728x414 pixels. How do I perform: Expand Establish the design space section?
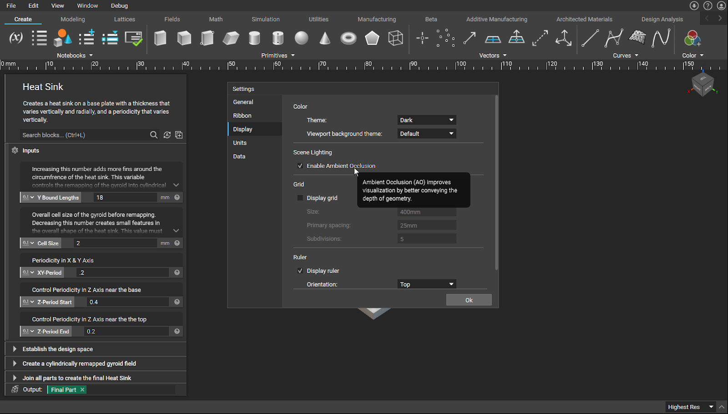click(15, 349)
